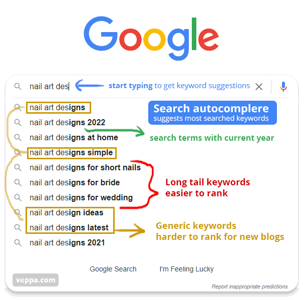Select 'nail art designs 2022' suggestion text
Image resolution: width=305 pixels, height=300 pixels.
(67, 123)
